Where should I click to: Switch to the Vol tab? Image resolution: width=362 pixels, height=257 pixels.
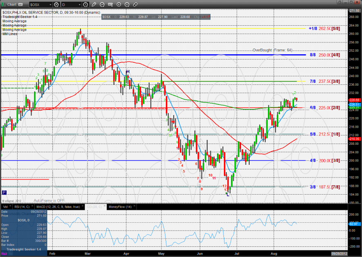tap(5, 207)
